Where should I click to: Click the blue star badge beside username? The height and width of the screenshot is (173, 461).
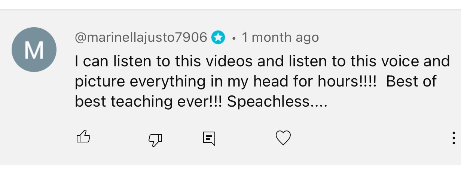point(219,38)
